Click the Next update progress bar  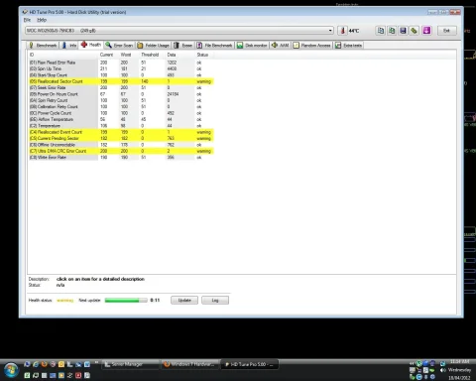click(126, 300)
